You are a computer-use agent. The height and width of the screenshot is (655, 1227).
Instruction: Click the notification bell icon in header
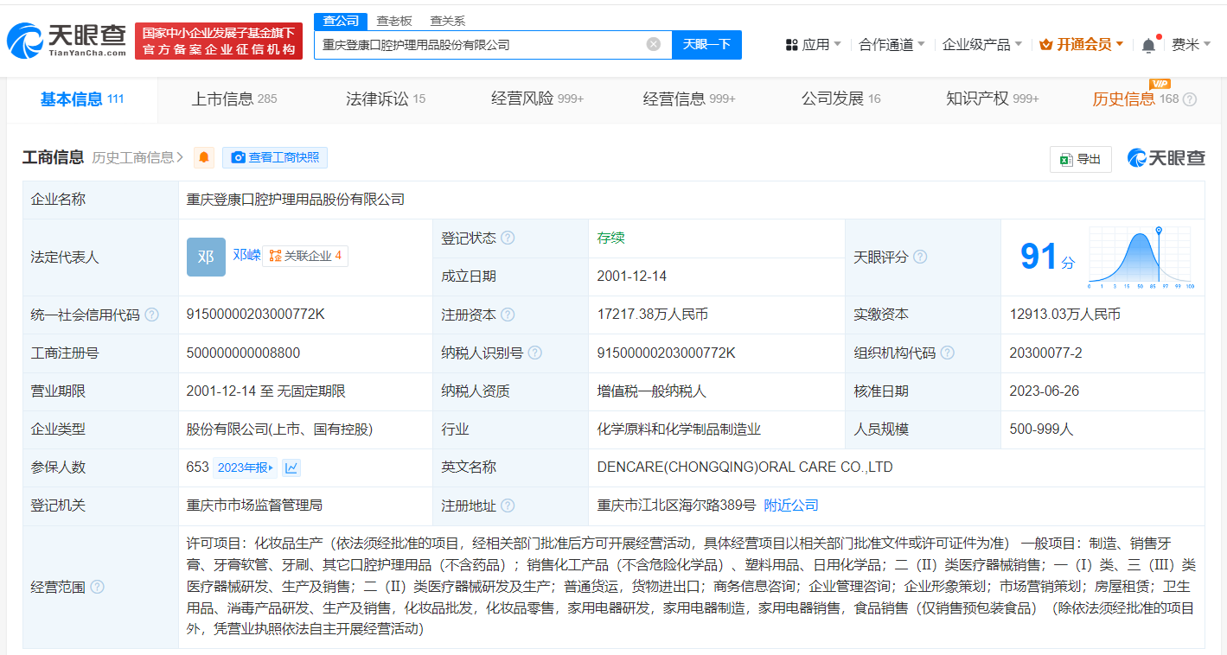coord(1148,45)
